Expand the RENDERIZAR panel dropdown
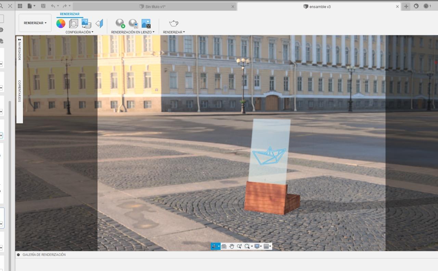The image size is (438, 271). (174, 32)
